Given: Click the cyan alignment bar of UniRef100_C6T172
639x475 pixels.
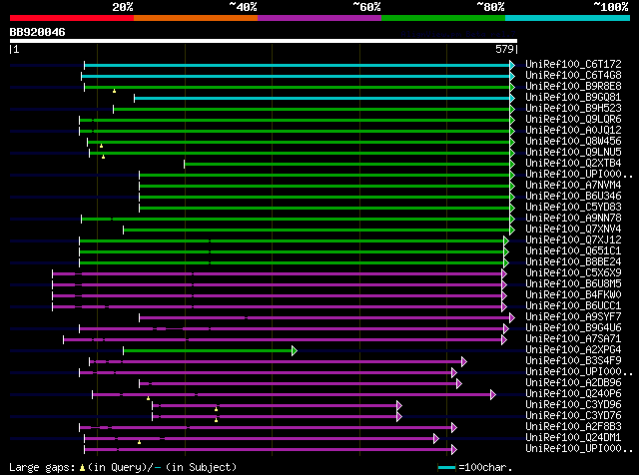Looking at the screenshot, I should pos(298,65).
